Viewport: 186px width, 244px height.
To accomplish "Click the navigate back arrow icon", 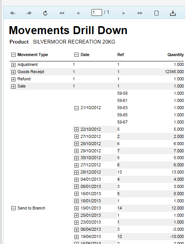I will pos(13,13).
